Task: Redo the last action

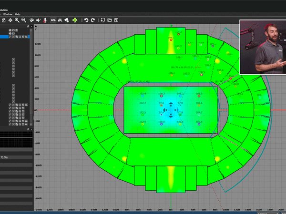Action: [93, 20]
